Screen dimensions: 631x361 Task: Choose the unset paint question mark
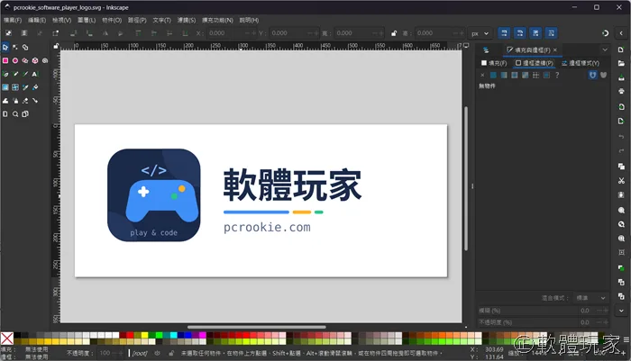pos(557,76)
